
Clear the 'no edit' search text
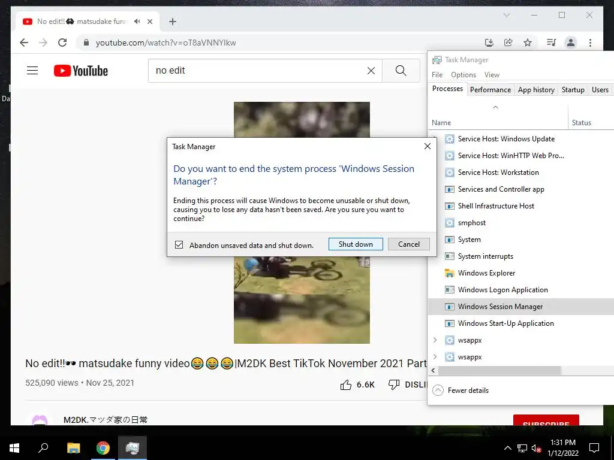pyautogui.click(x=371, y=71)
